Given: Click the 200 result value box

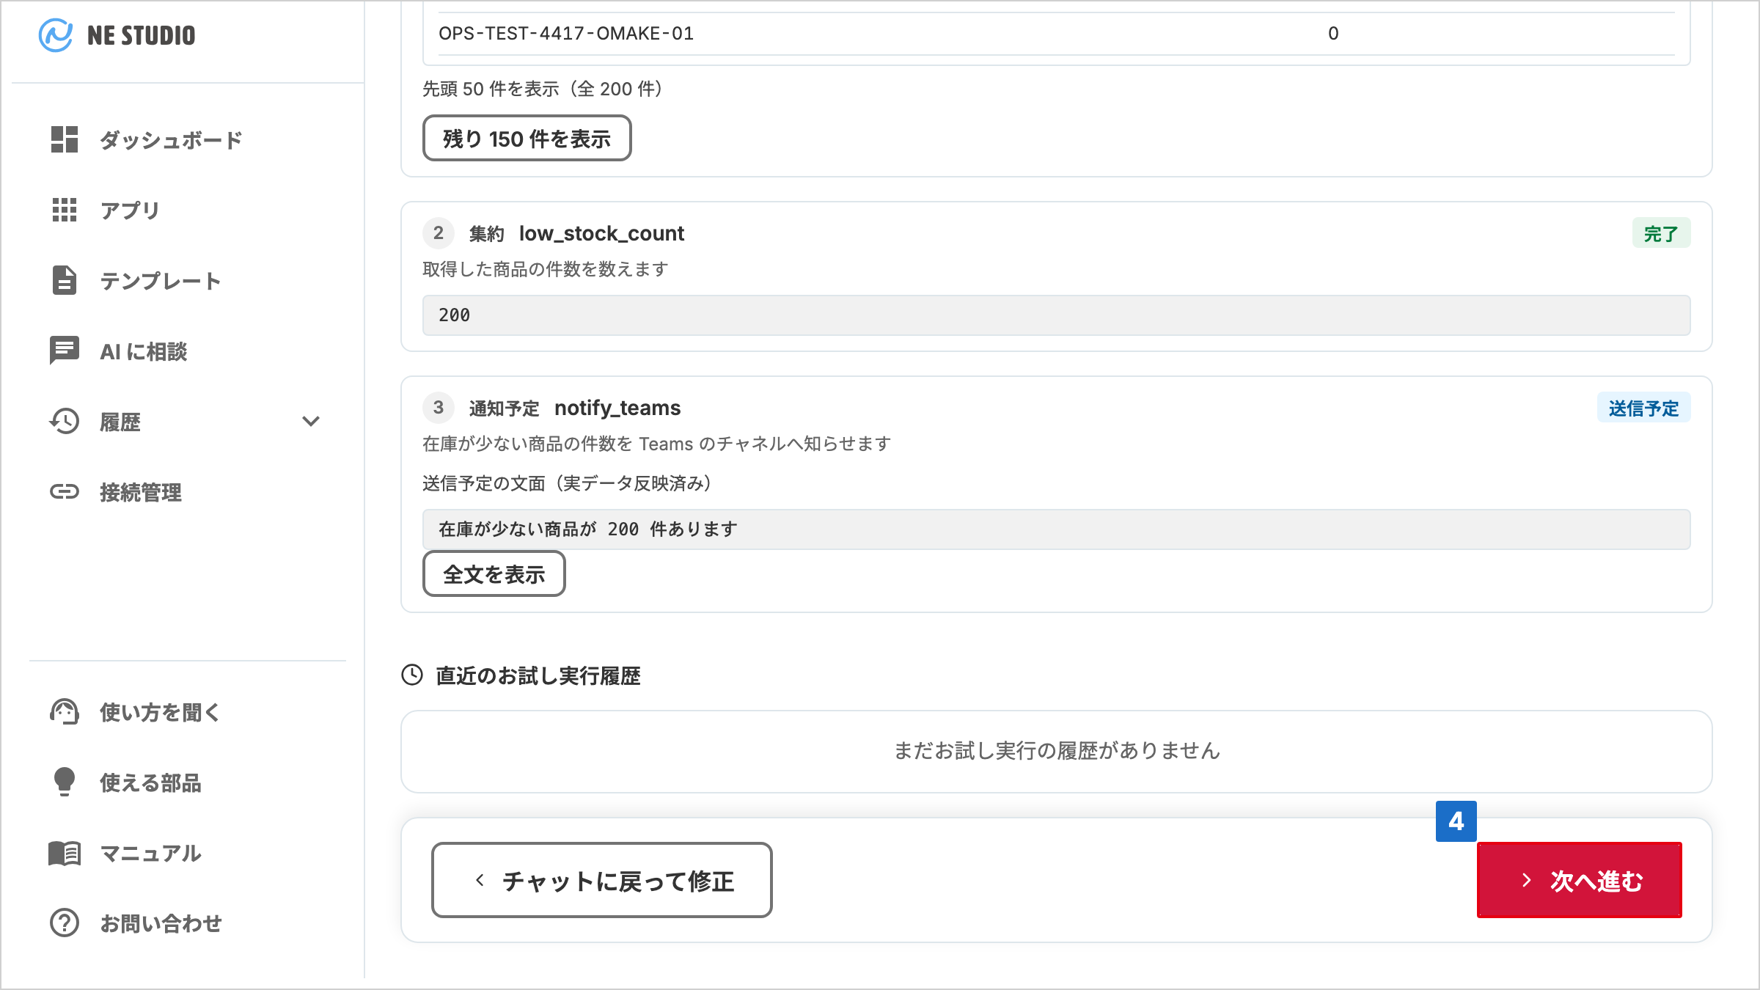Looking at the screenshot, I should pyautogui.click(x=1056, y=315).
